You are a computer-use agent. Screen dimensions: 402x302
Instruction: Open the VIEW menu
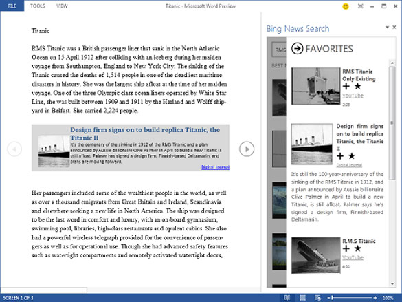(62, 6)
